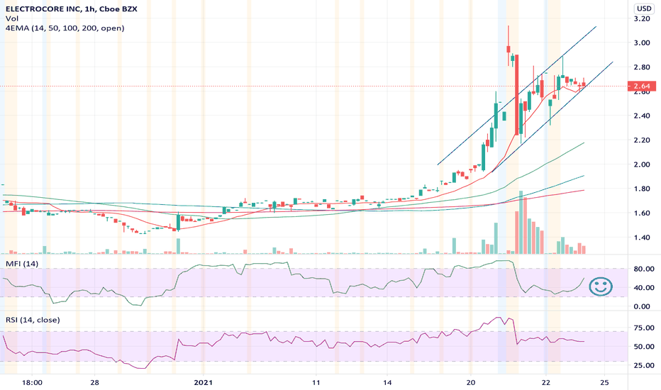Click the 1.80 price axis label
The height and width of the screenshot is (390, 661).
coord(642,189)
